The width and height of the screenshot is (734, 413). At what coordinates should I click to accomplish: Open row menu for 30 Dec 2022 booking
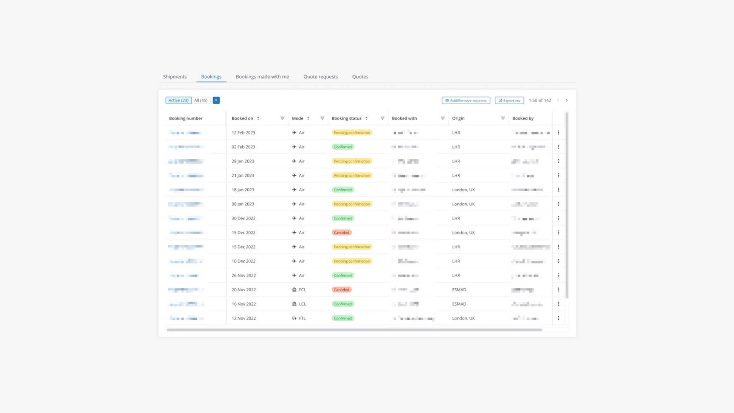point(558,218)
